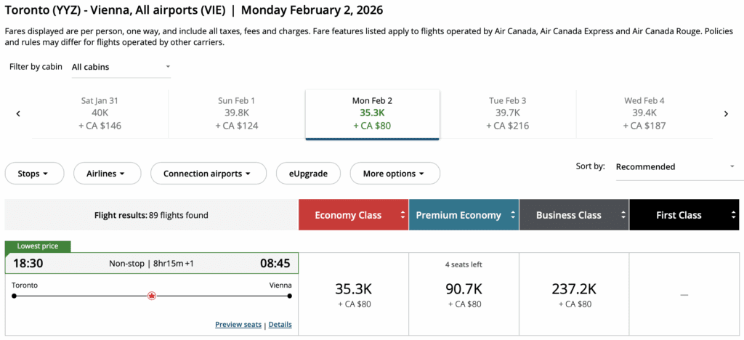Expand the Stops filter dropdown
The image size is (744, 340).
tap(34, 174)
